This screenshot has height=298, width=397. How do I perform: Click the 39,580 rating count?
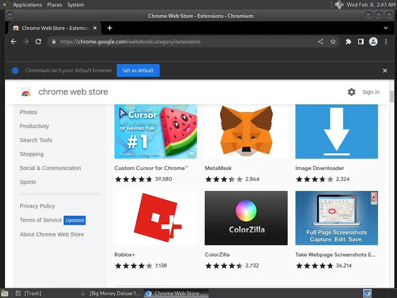[x=164, y=179]
